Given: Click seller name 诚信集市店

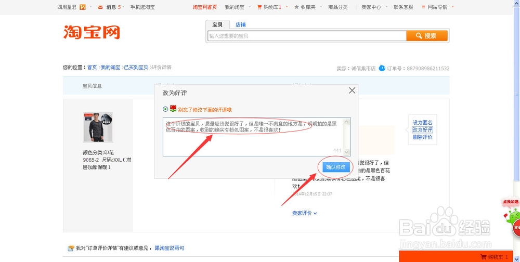Looking at the screenshot, I should [363, 68].
